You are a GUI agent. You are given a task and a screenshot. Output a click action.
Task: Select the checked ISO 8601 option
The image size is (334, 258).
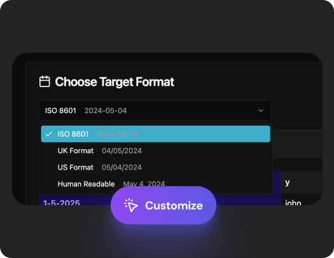coord(155,134)
